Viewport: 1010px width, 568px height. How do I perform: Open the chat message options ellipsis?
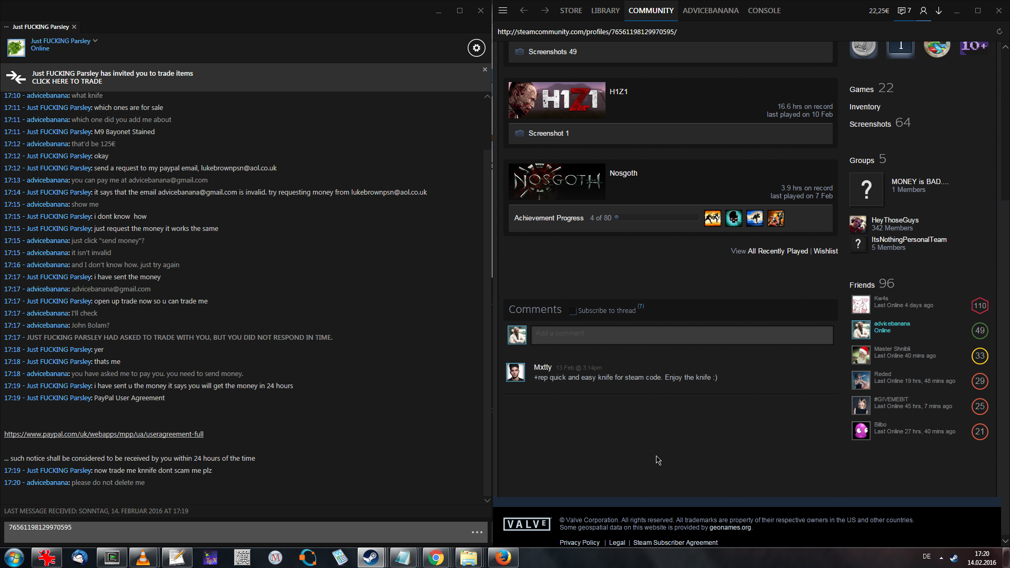(x=477, y=532)
